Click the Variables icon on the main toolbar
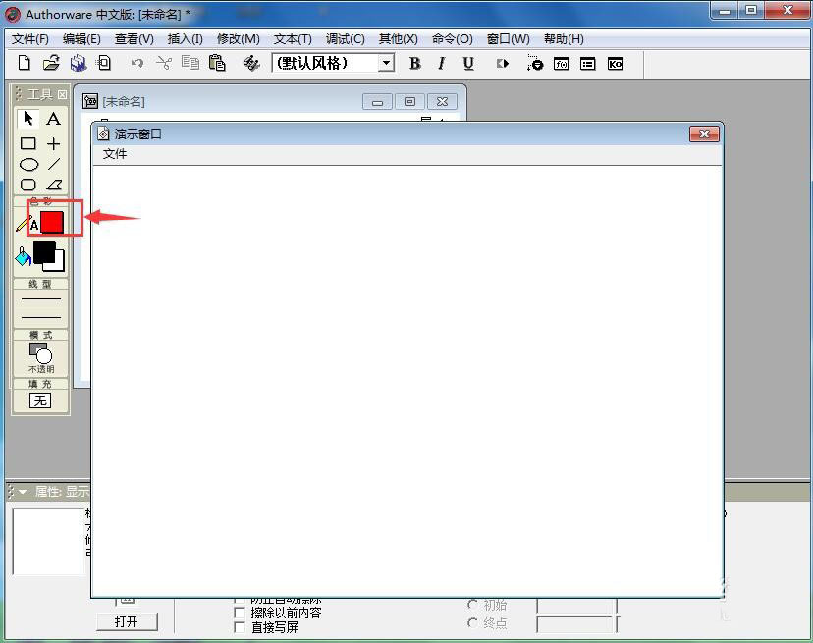The width and height of the screenshot is (813, 643). tap(587, 64)
